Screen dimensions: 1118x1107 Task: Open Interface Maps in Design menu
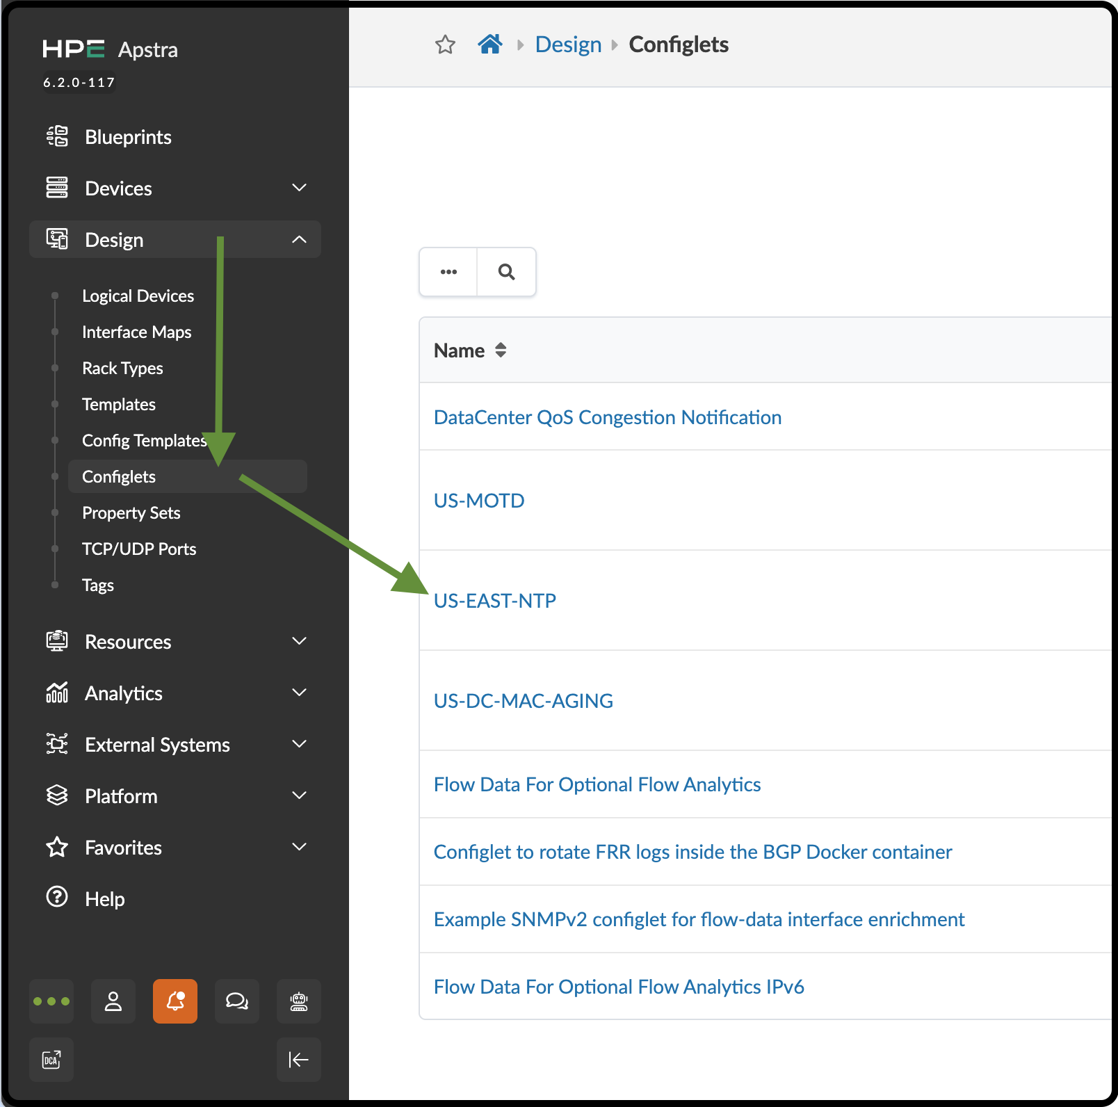click(x=136, y=332)
